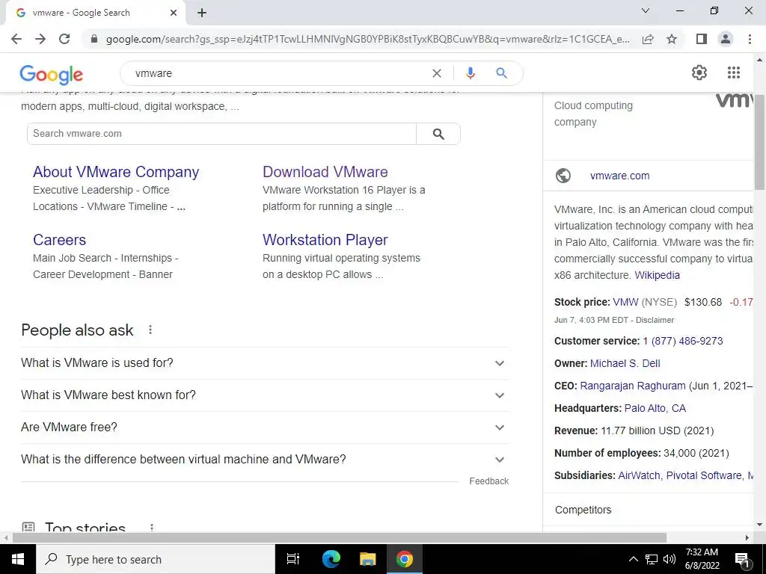
Task: Expand "Are VMware free?" question
Action: tap(265, 428)
